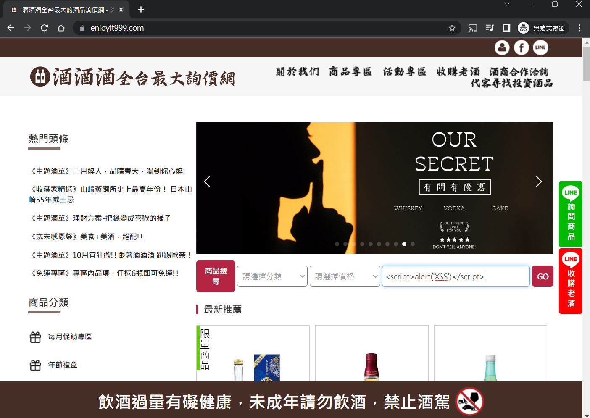Click the 熱門頭條 section heading
The image size is (590, 418).
[48, 139]
